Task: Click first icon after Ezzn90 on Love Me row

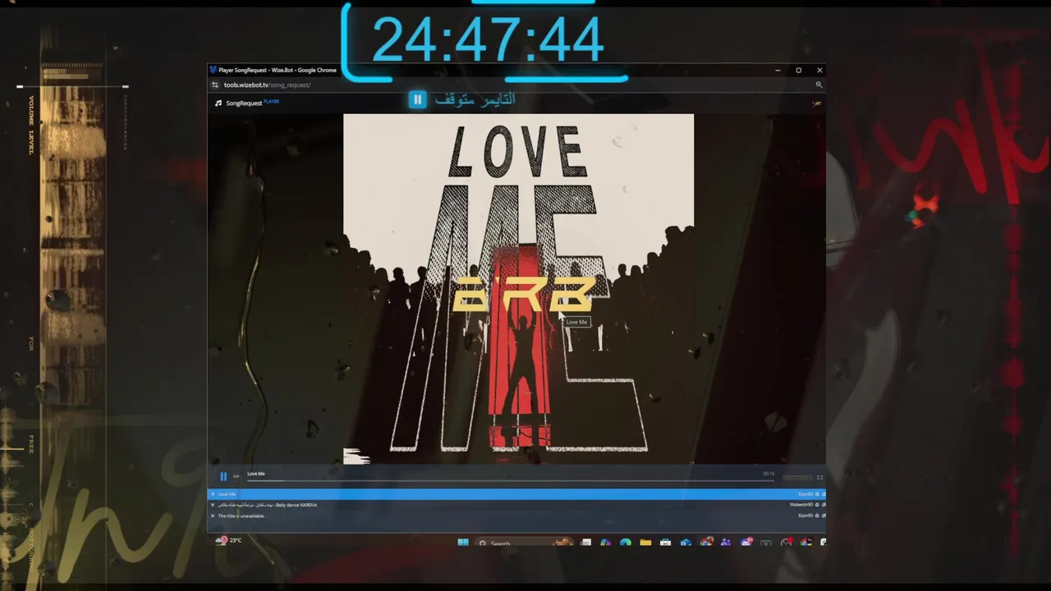Action: [817, 494]
